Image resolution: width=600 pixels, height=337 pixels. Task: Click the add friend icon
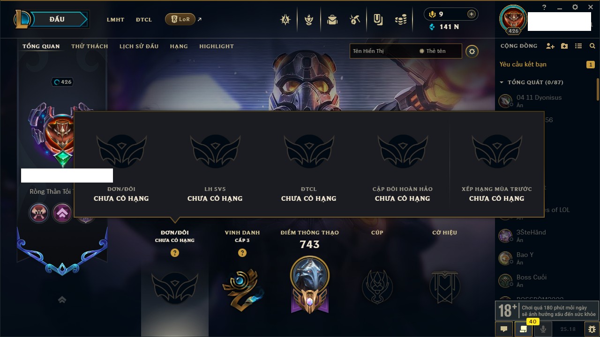click(x=550, y=46)
